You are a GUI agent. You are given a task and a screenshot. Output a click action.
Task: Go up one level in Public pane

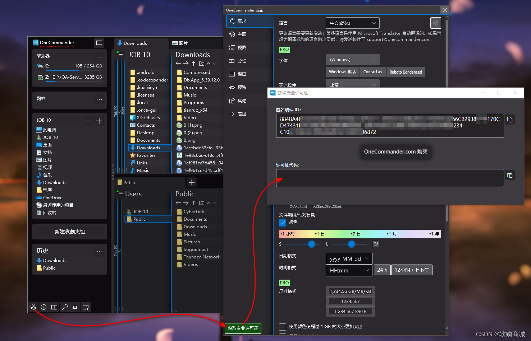click(193, 203)
